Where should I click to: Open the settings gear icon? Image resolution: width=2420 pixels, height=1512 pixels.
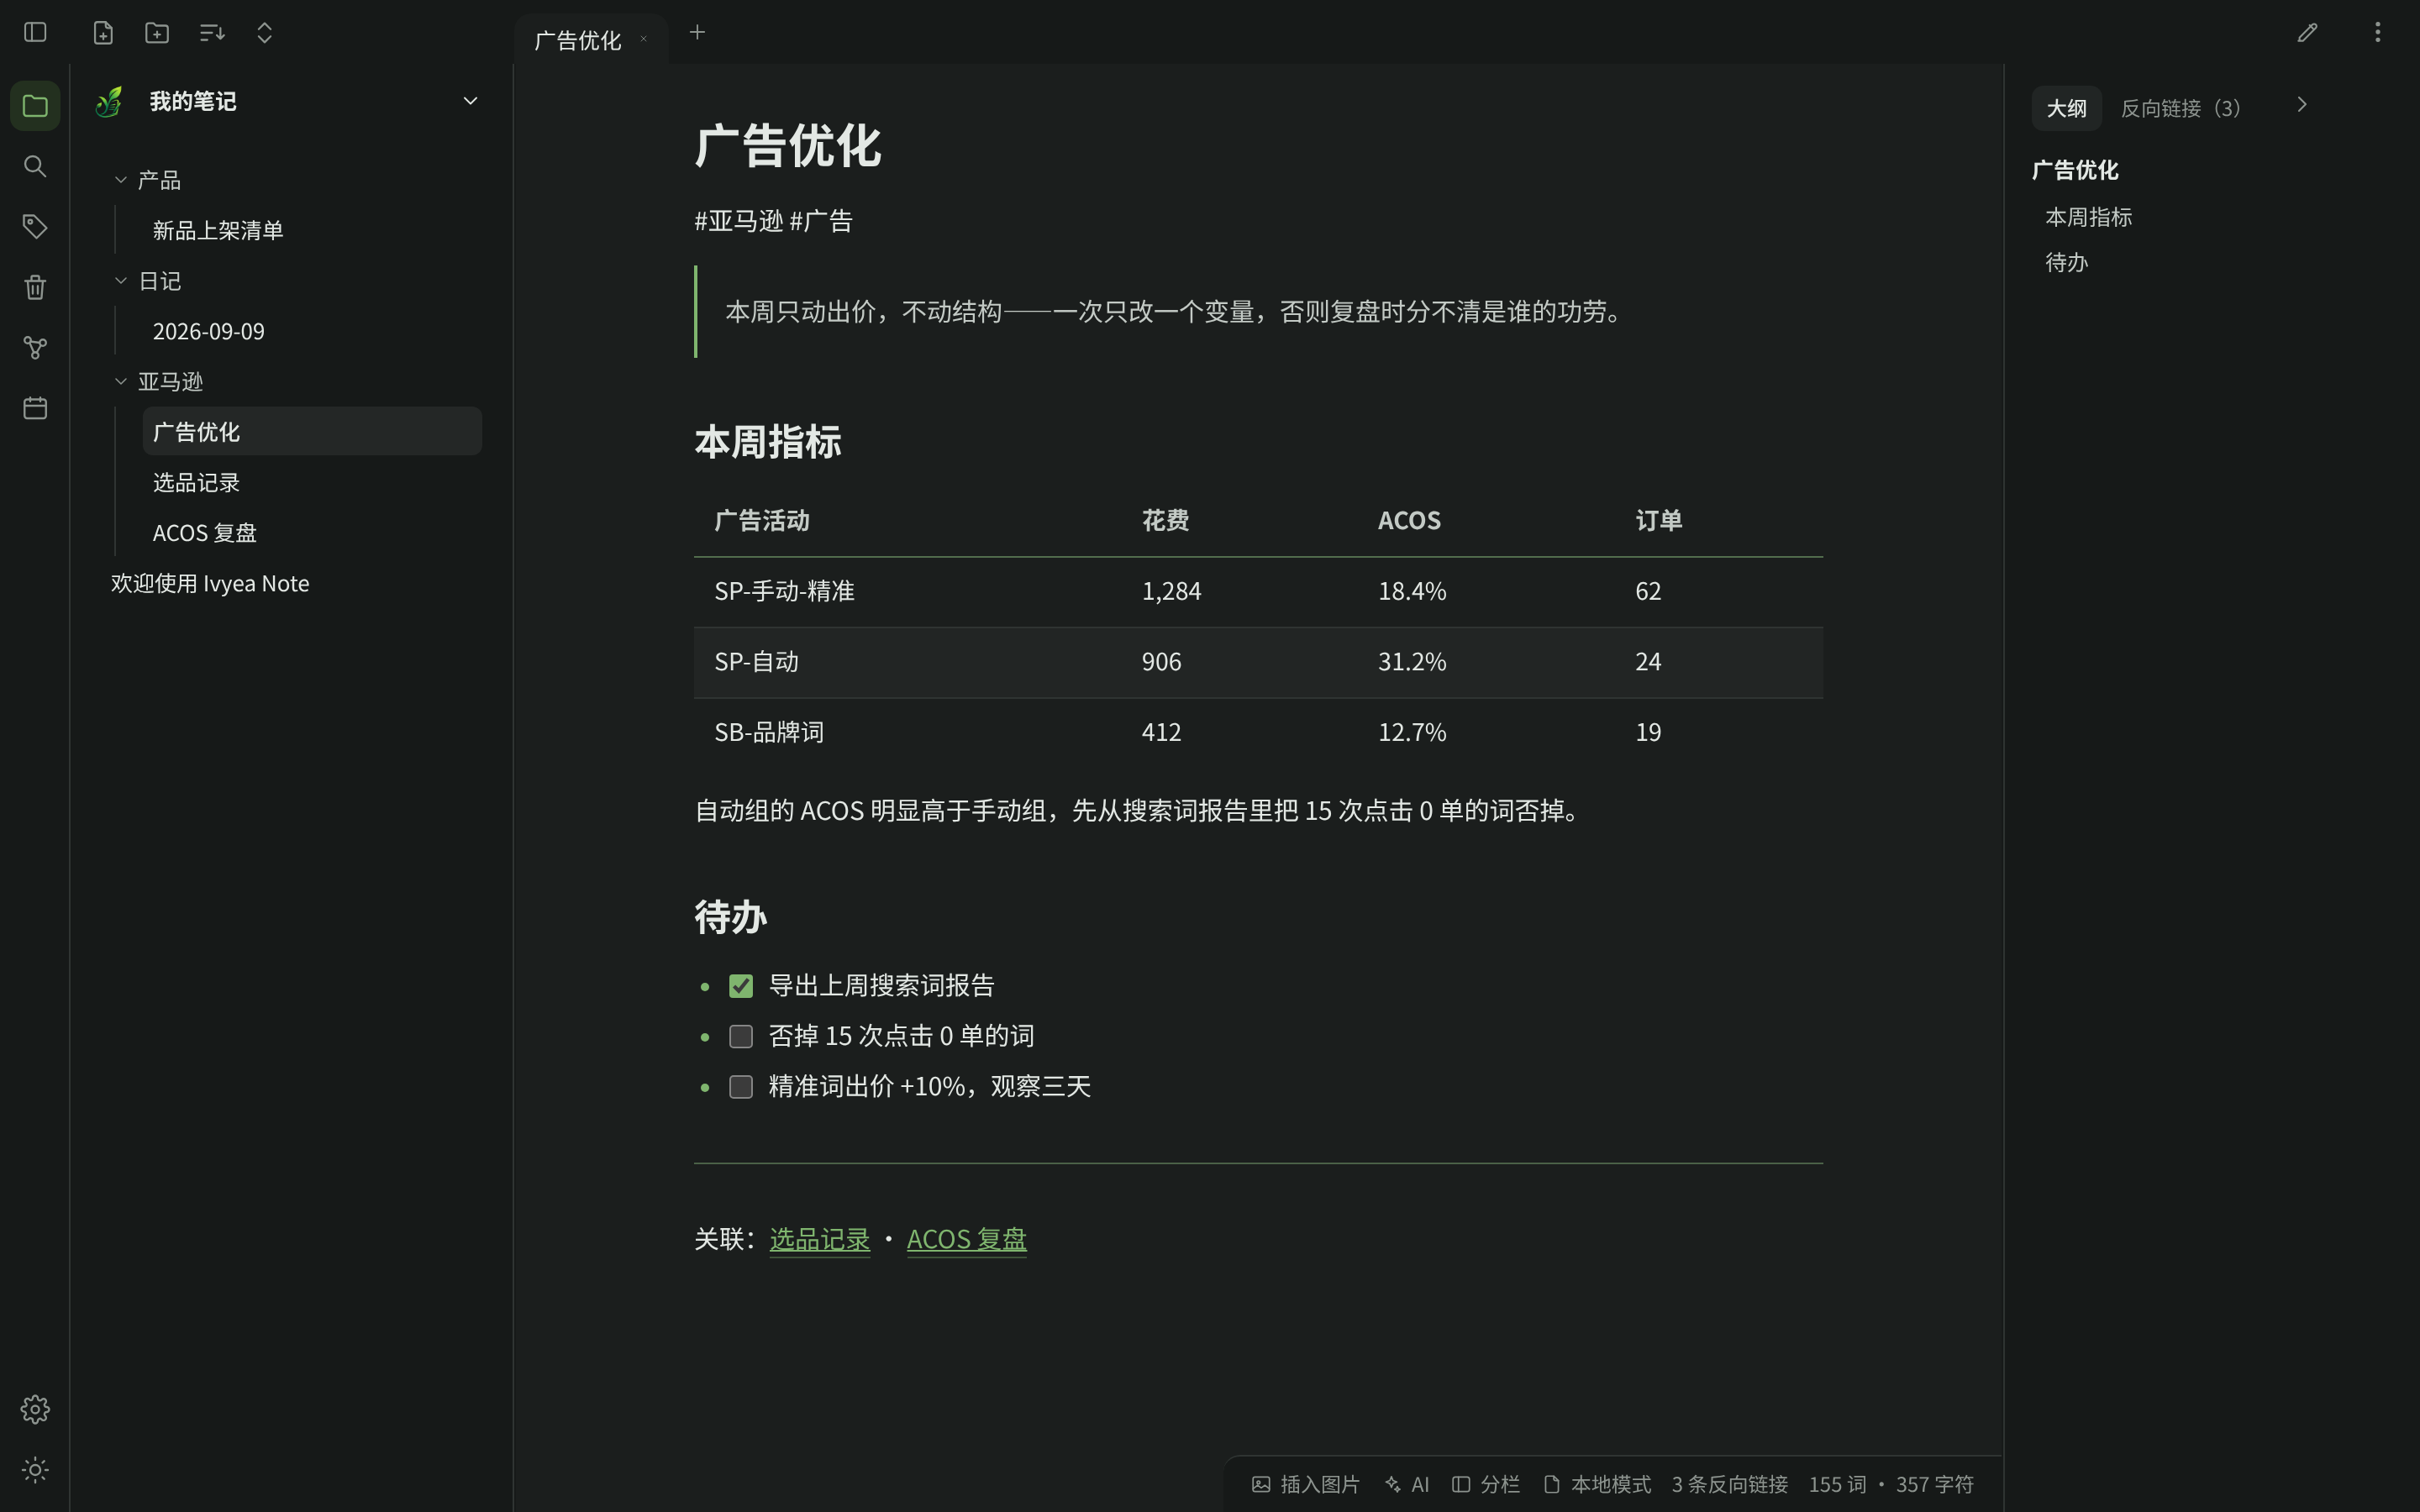pyautogui.click(x=35, y=1409)
